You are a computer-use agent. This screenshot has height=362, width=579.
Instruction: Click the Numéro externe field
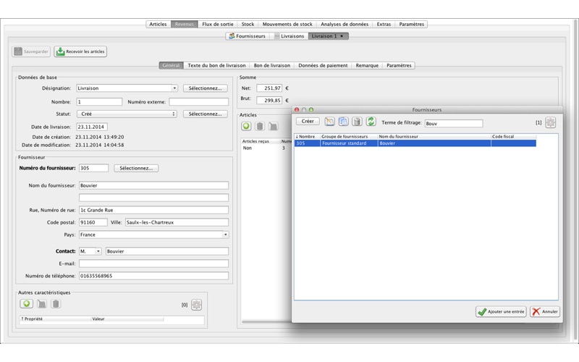198,102
